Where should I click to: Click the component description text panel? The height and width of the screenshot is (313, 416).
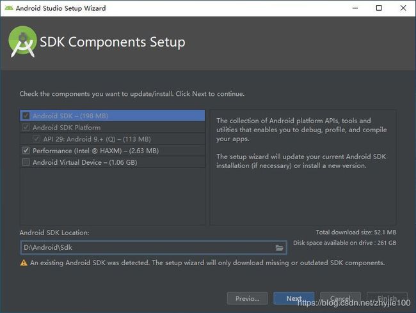pyautogui.click(x=303, y=167)
